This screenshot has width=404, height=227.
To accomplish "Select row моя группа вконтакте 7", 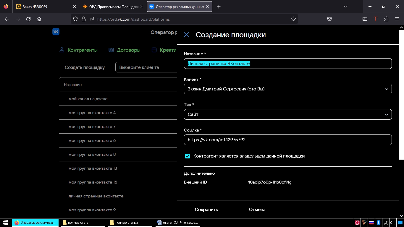I will click(118, 127).
